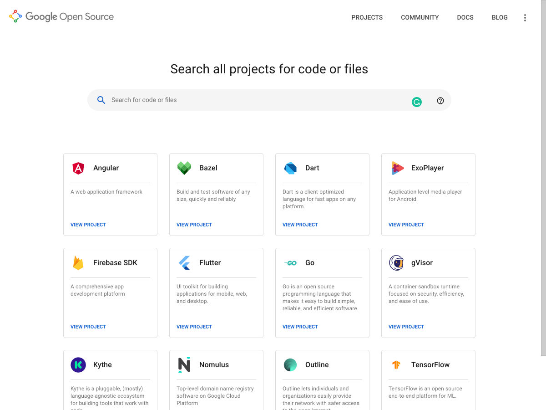This screenshot has height=410, width=546.
Task: Open the Community nav item
Action: coord(420,18)
